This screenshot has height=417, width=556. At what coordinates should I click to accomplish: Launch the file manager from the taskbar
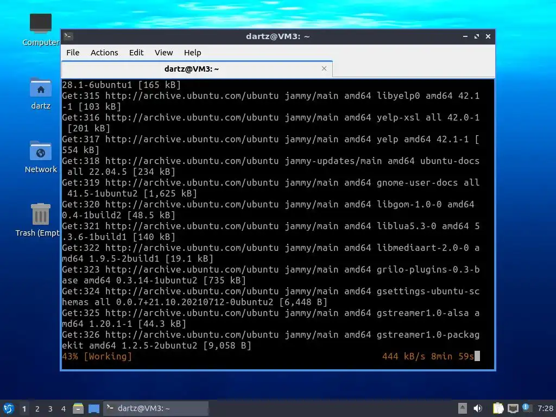(78, 408)
